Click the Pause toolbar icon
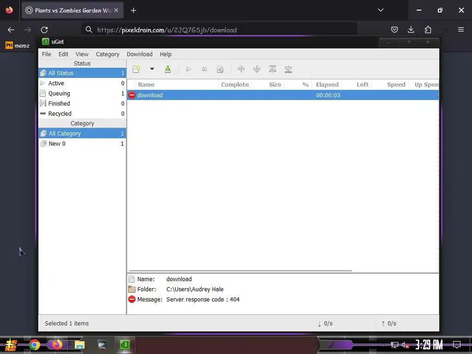The width and height of the screenshot is (472, 354). coord(204,69)
